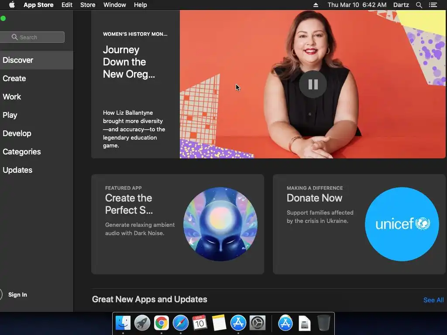Pause the featured story video
This screenshot has height=335, width=447.
tap(313, 84)
